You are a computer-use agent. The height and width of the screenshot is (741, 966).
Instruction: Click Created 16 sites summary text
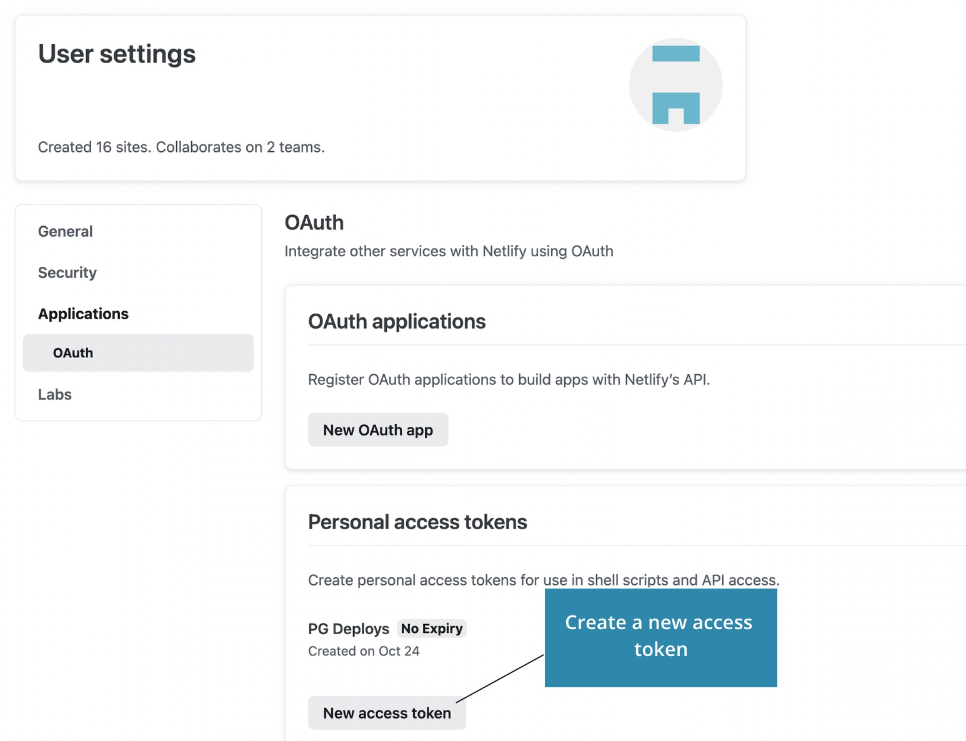coord(181,147)
